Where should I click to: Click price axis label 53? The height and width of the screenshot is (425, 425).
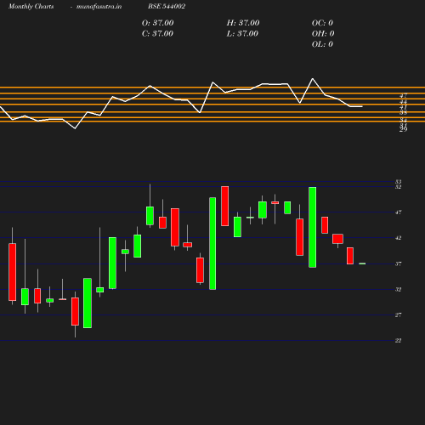point(399,182)
